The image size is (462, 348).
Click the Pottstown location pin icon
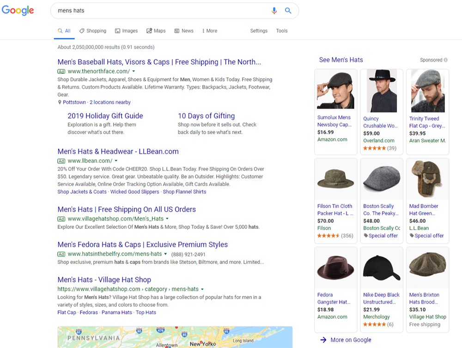click(x=60, y=102)
